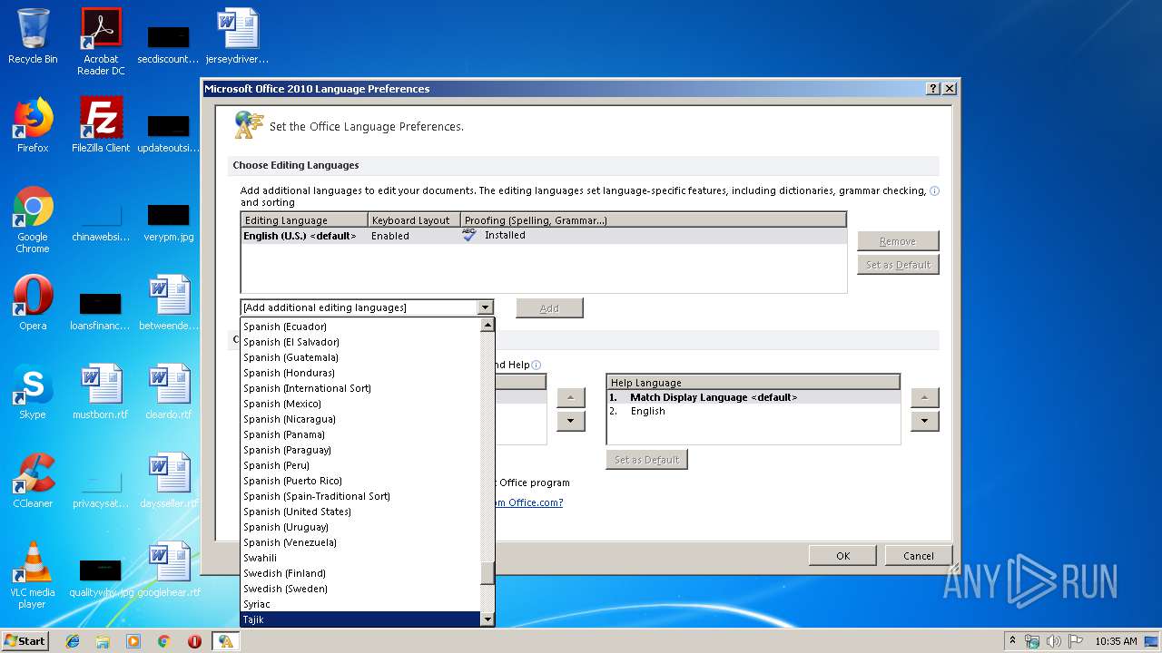
Task: Move help language up with arrow button
Action: [924, 397]
